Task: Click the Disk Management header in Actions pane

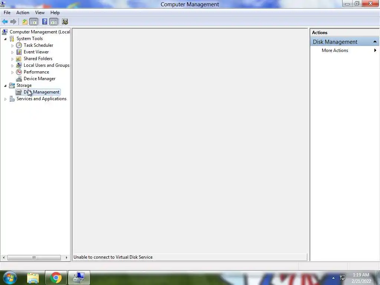Action: (344, 42)
